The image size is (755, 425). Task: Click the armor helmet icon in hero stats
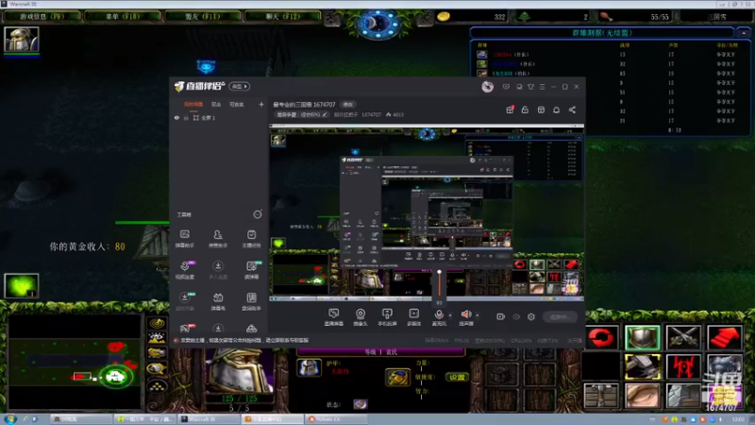309,368
